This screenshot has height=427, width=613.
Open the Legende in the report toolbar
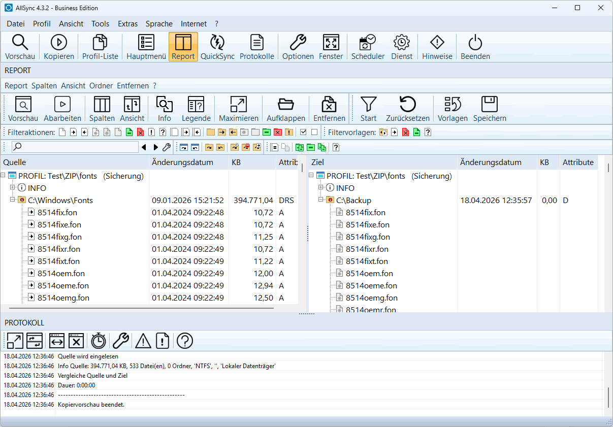[196, 109]
